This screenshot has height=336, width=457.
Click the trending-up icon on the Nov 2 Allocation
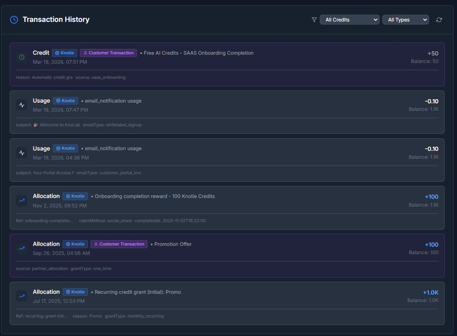[21, 200]
